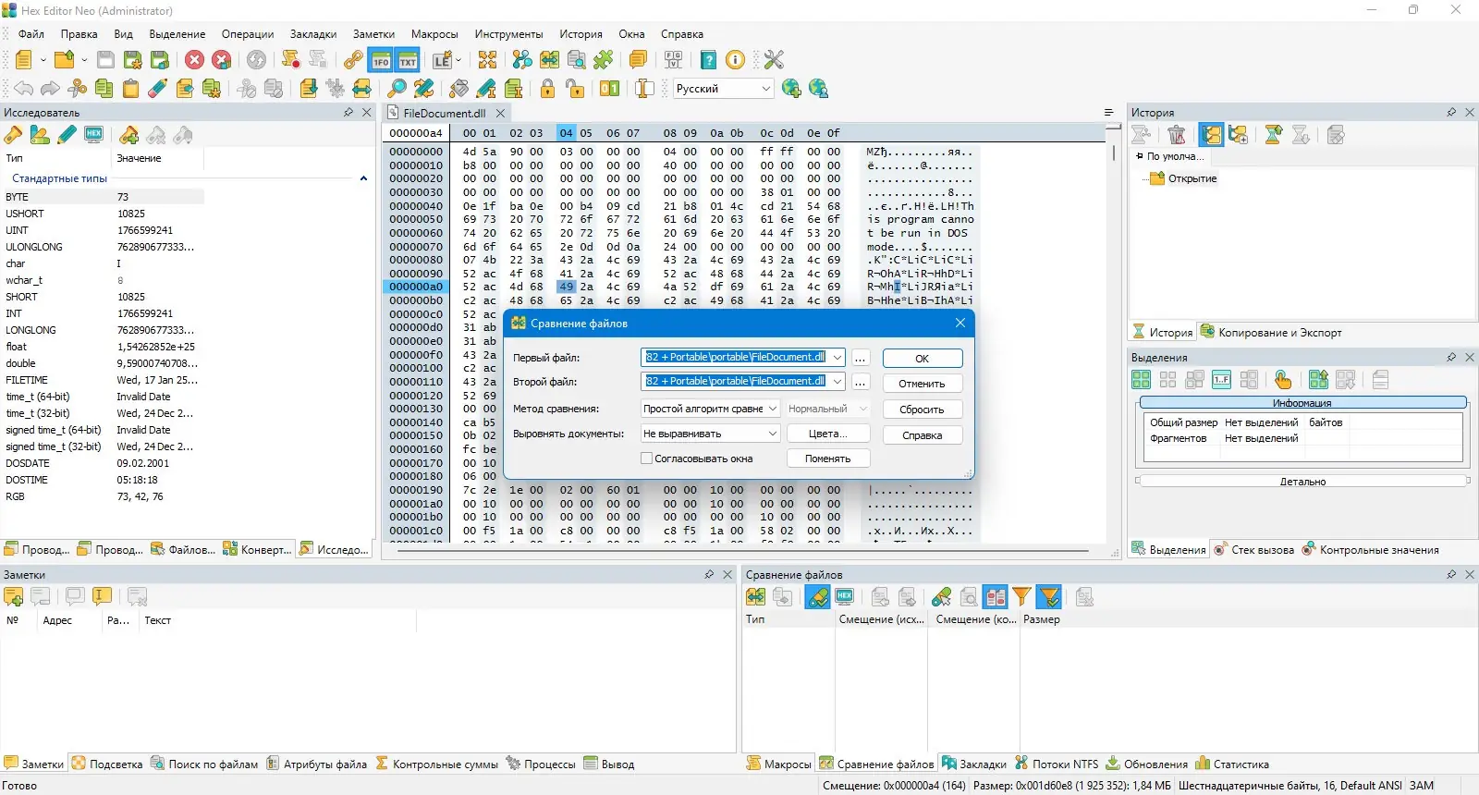Screen dimensions: 1479x795
Task: Click the trash clear history icon
Action: (1177, 135)
